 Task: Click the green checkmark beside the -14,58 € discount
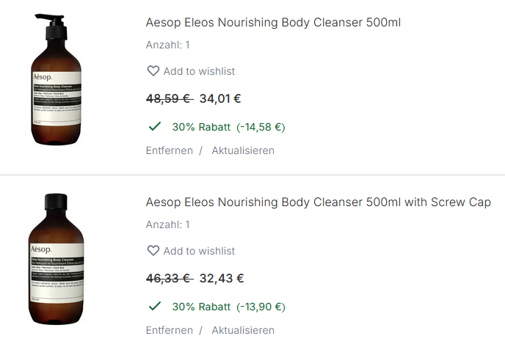(x=155, y=126)
